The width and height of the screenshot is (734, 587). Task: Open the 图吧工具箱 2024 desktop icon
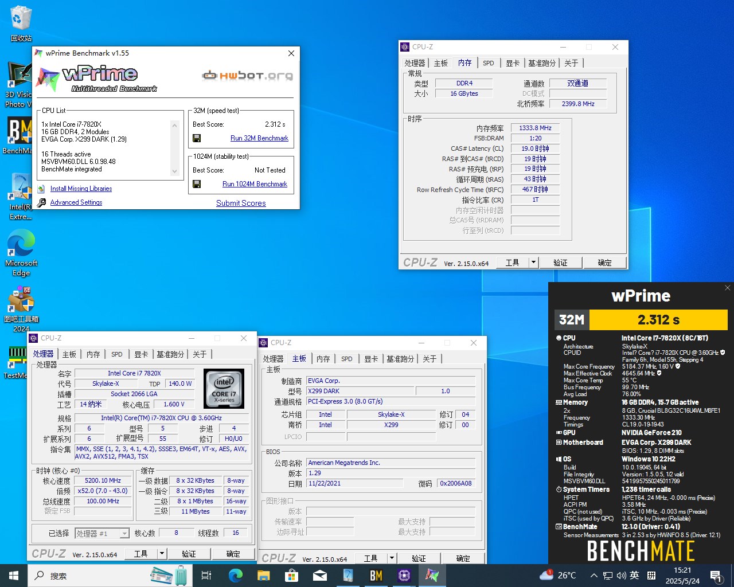pyautogui.click(x=21, y=310)
